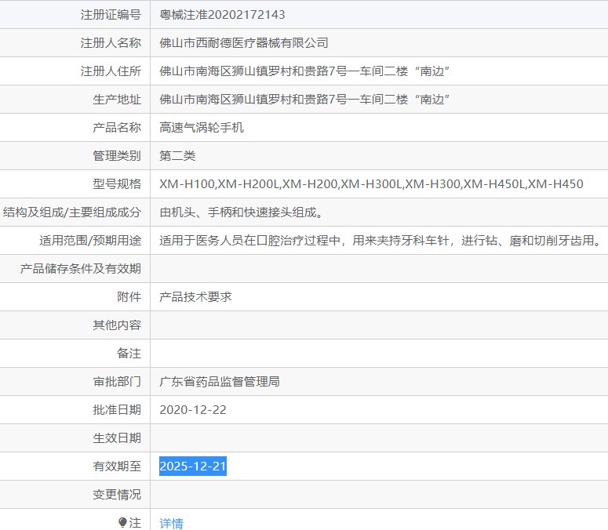Click registration number 粤械注准20202172143
This screenshot has height=530, width=608.
pyautogui.click(x=222, y=15)
